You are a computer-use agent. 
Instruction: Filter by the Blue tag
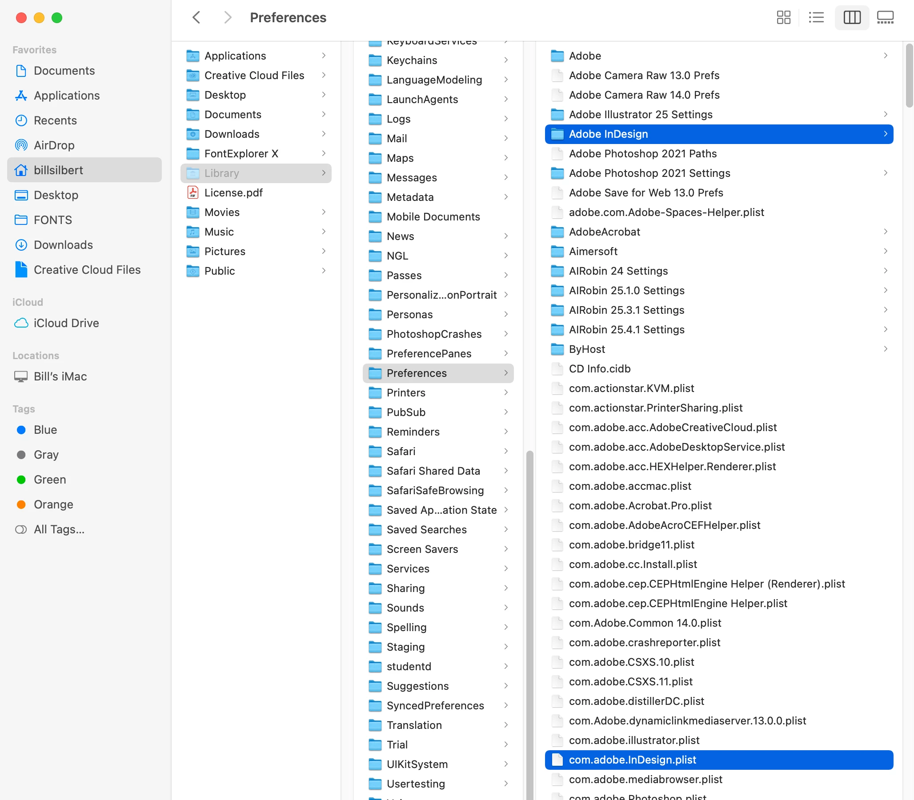[45, 429]
